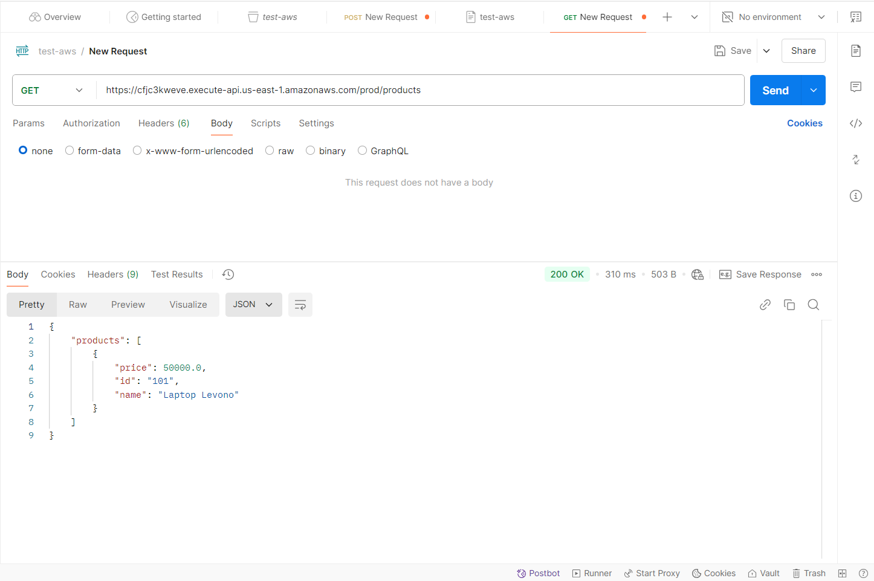The width and height of the screenshot is (874, 581).
Task: Open response history clock icon
Action: 228,274
